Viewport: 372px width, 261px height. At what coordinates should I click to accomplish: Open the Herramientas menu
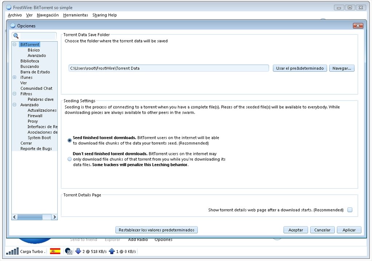pyautogui.click(x=76, y=15)
